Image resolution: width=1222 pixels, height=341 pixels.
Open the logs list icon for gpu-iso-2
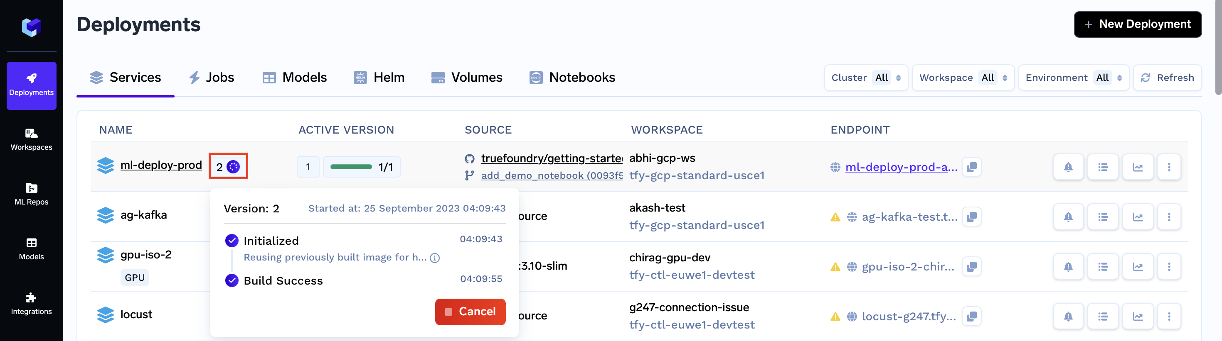point(1103,266)
